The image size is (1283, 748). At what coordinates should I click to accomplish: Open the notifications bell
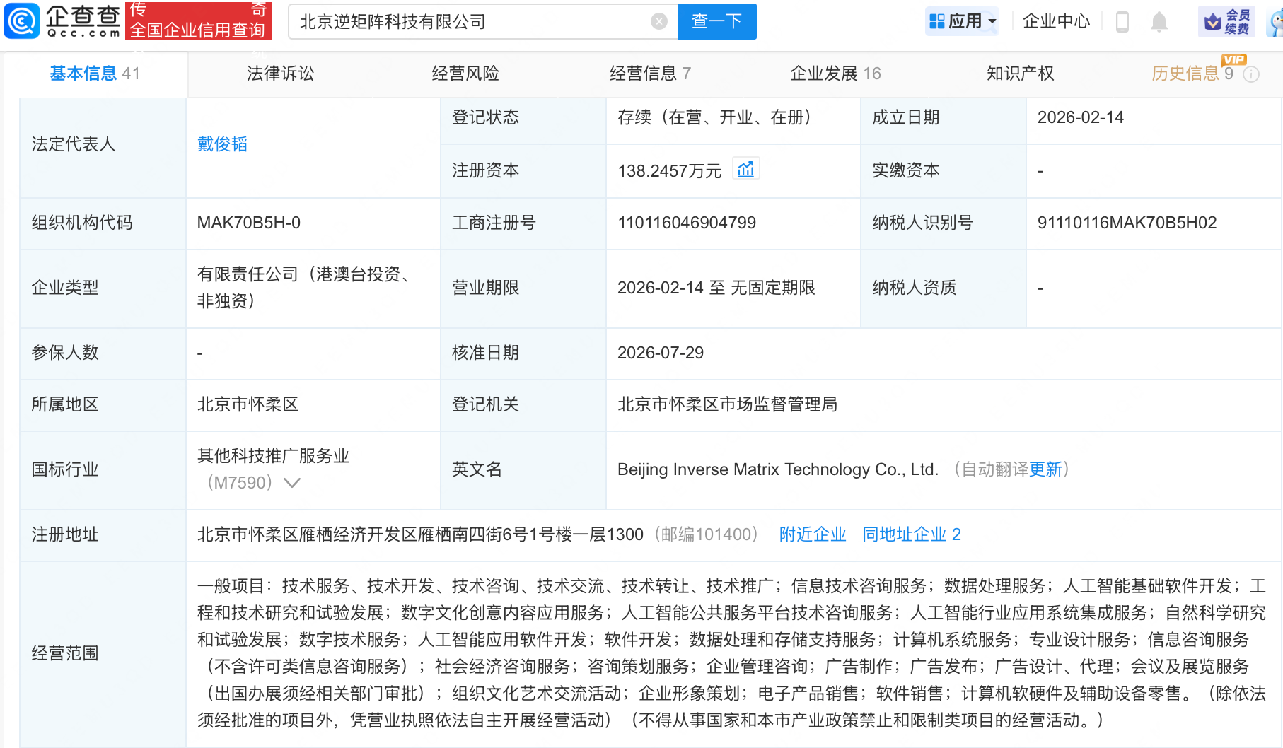coord(1159,22)
